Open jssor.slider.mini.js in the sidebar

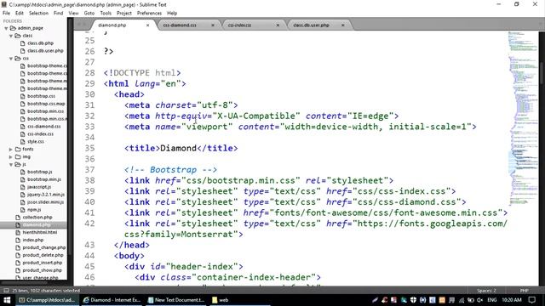[45, 202]
